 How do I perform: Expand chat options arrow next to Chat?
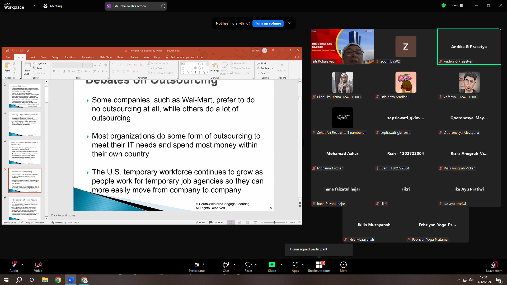235,264
